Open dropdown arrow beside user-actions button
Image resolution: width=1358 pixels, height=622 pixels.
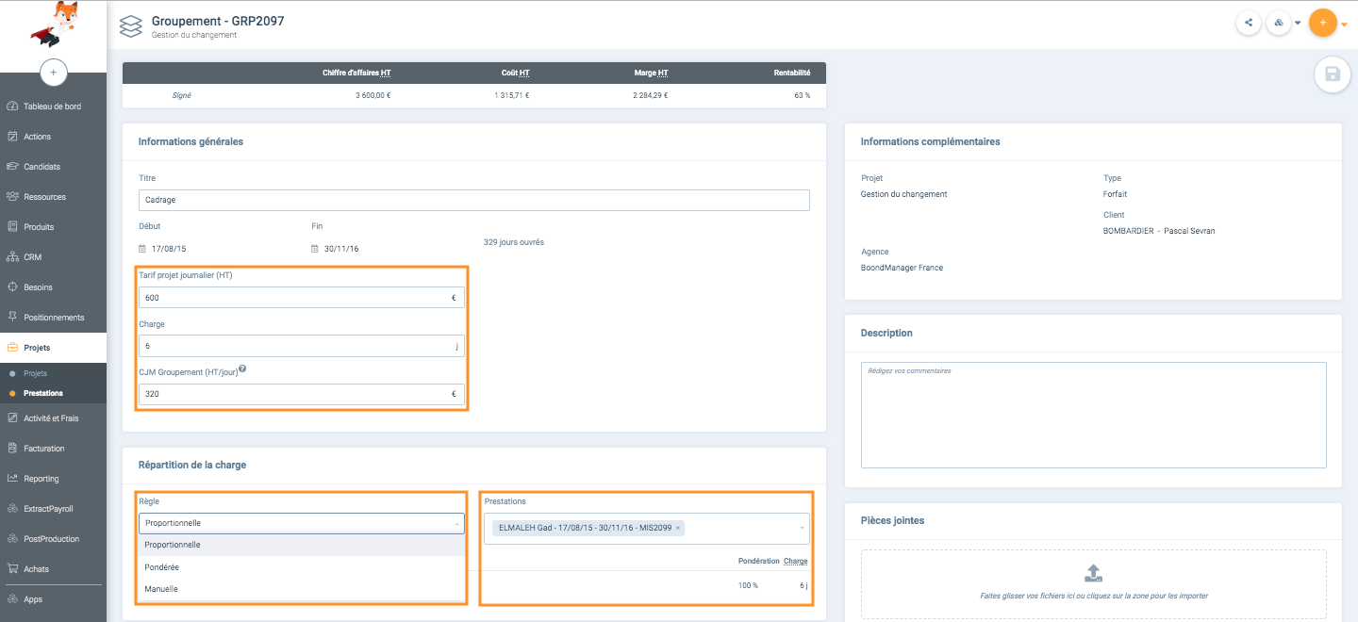pos(1298,24)
